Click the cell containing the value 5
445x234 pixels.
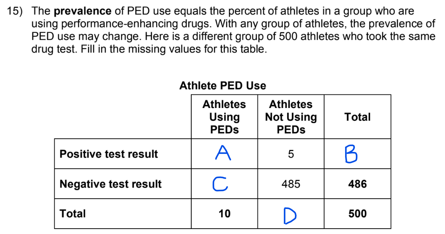click(x=291, y=154)
